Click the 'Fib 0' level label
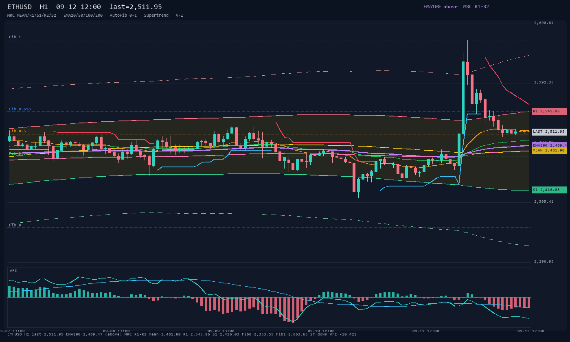Viewport: 570px width, 342px height. 15,225
